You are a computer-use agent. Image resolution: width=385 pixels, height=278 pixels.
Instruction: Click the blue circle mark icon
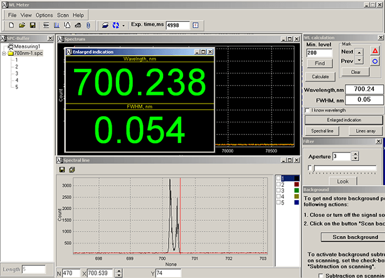(x=375, y=61)
